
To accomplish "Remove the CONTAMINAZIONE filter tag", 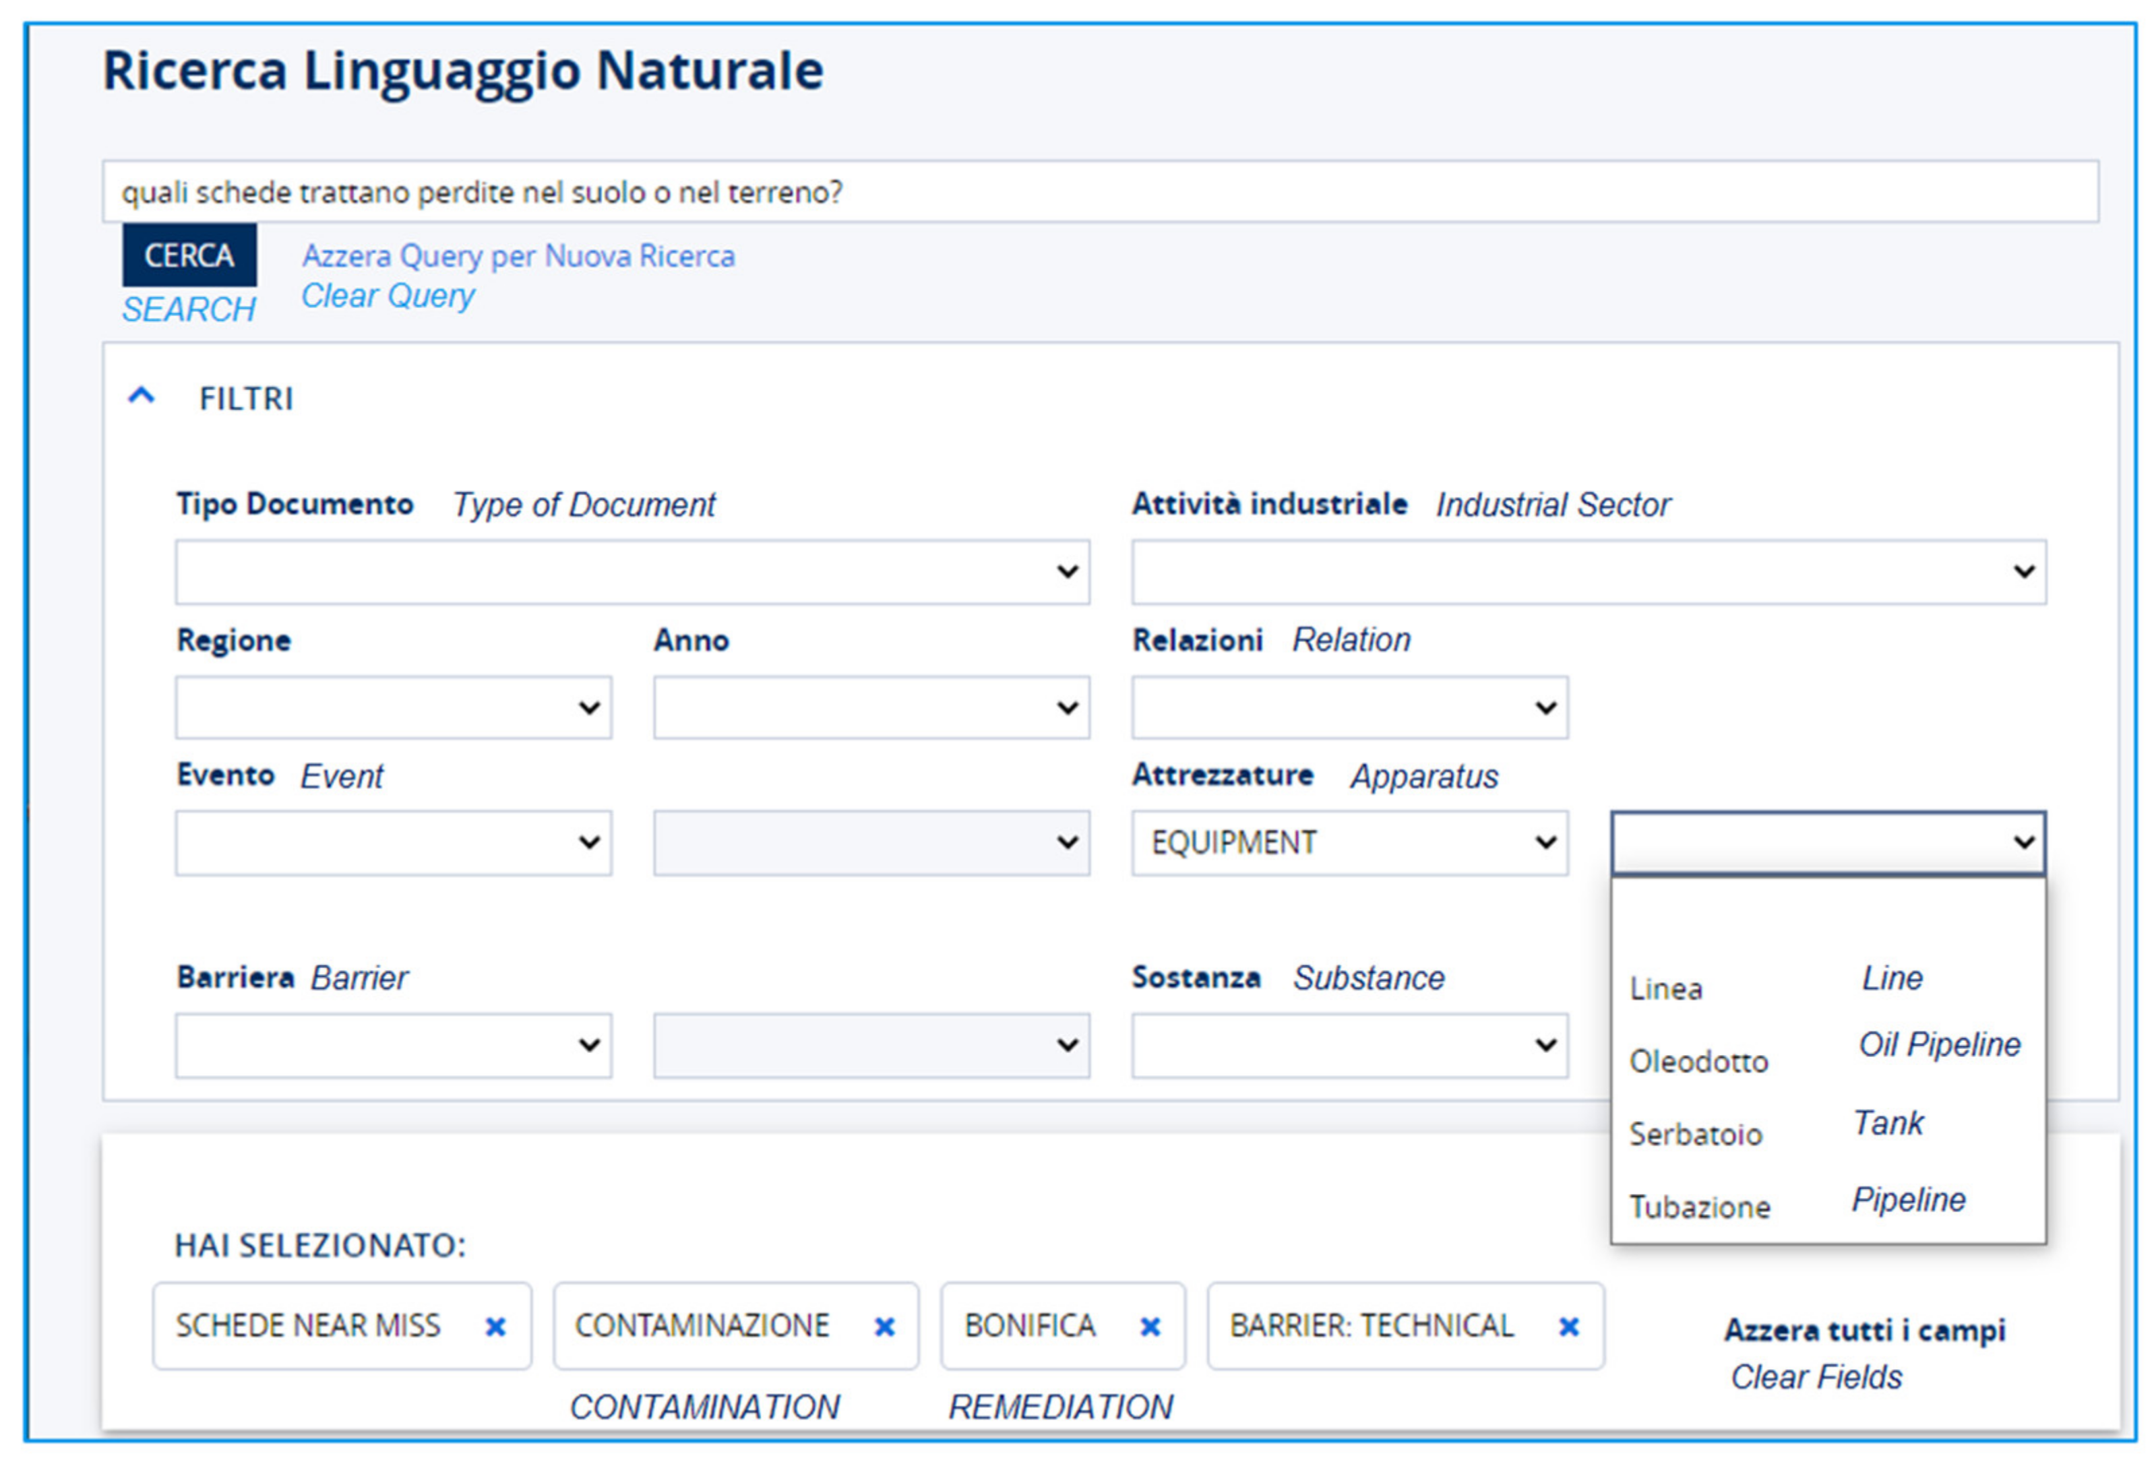I will point(884,1327).
